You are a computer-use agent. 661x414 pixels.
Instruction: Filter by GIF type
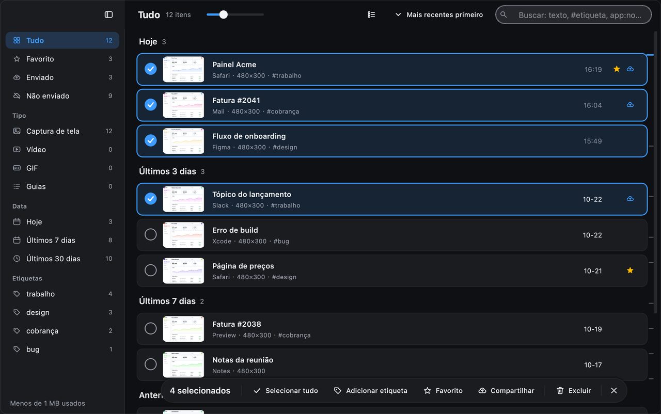pyautogui.click(x=62, y=168)
